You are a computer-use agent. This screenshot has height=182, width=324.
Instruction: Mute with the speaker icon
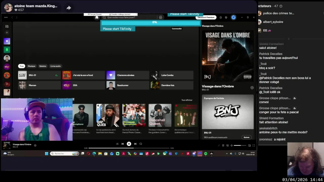(231, 145)
